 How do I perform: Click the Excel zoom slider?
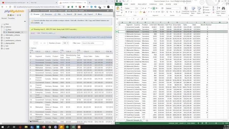point(216,123)
